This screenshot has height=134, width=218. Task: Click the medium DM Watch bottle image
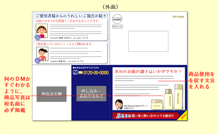(168, 98)
